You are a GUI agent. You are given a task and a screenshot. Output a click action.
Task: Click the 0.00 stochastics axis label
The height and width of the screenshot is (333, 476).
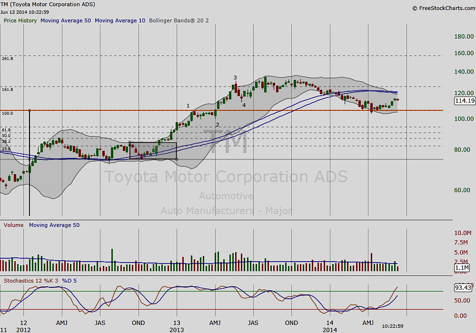point(460,316)
